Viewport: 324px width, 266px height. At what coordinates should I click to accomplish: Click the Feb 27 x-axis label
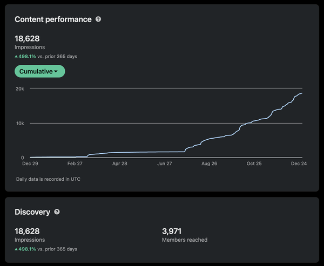(75, 163)
